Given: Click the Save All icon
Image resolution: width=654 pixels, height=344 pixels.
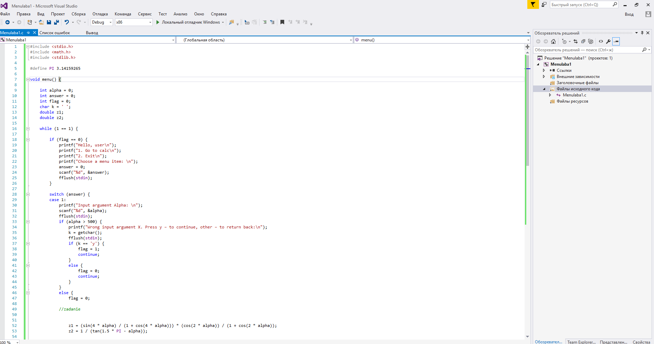Looking at the screenshot, I should point(56,22).
